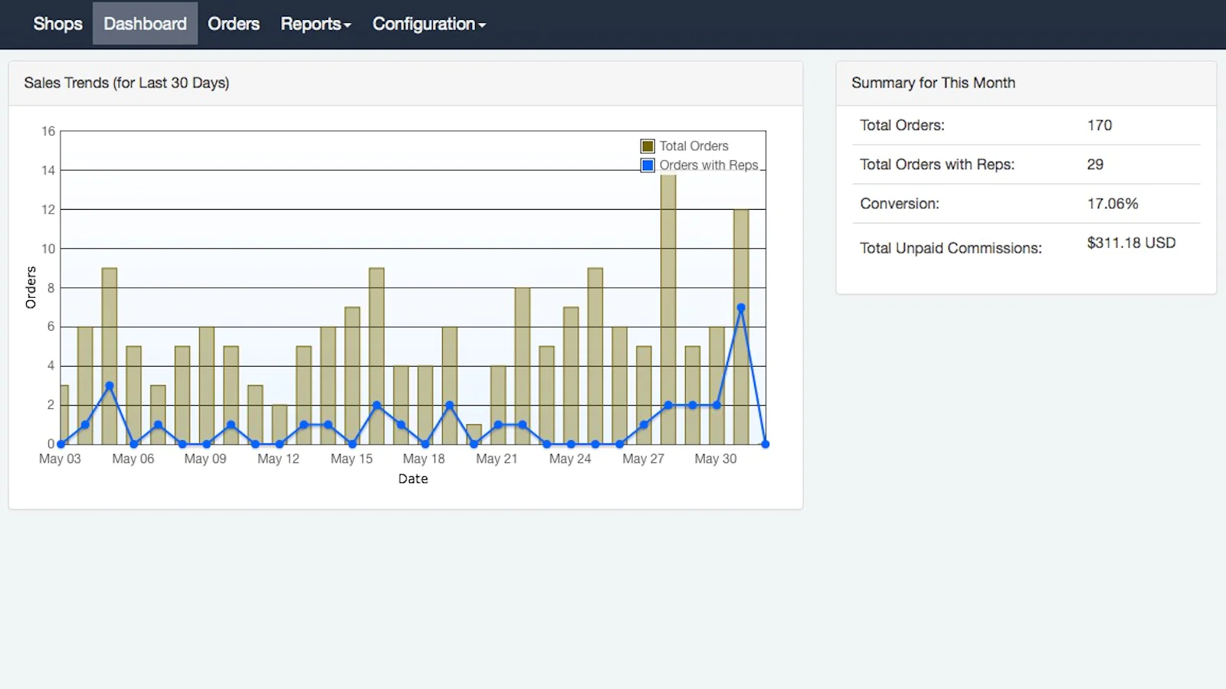
Task: Click the blue data point on May 05
Action: [x=110, y=386]
